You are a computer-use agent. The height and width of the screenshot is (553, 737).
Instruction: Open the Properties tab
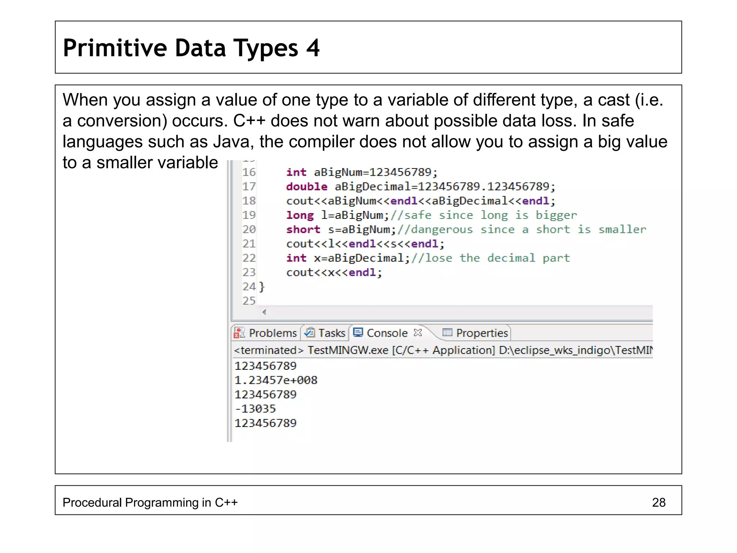tap(475, 333)
